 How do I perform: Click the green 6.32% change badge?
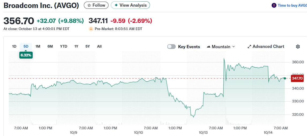pyautogui.click(x=26, y=55)
